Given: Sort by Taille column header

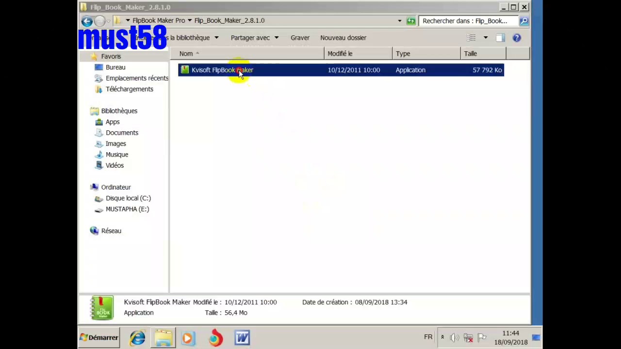Looking at the screenshot, I should pyautogui.click(x=483, y=54).
